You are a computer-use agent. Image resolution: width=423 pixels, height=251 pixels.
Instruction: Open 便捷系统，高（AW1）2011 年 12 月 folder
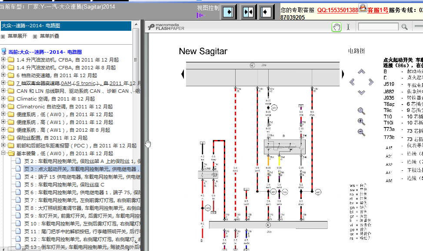click(x=65, y=122)
